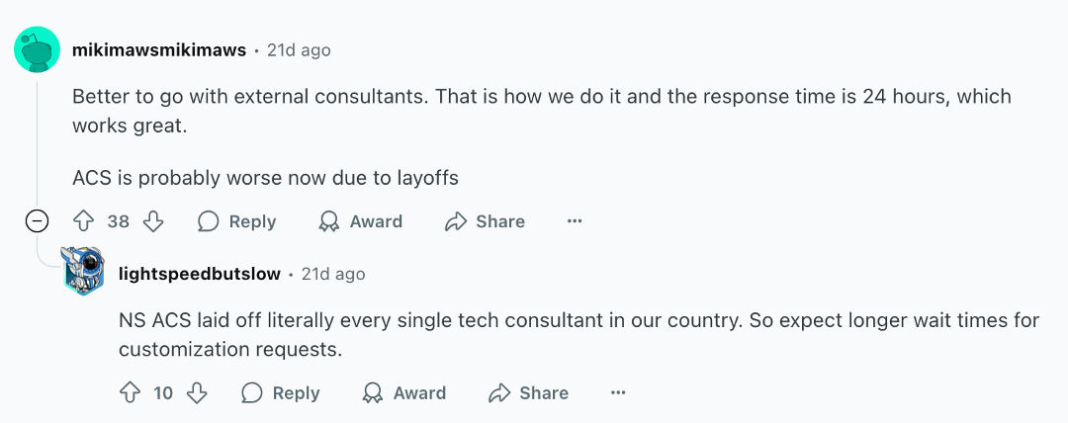Image resolution: width=1068 pixels, height=423 pixels.
Task: Downvote the lightspeedbutslow reply
Action: click(198, 393)
